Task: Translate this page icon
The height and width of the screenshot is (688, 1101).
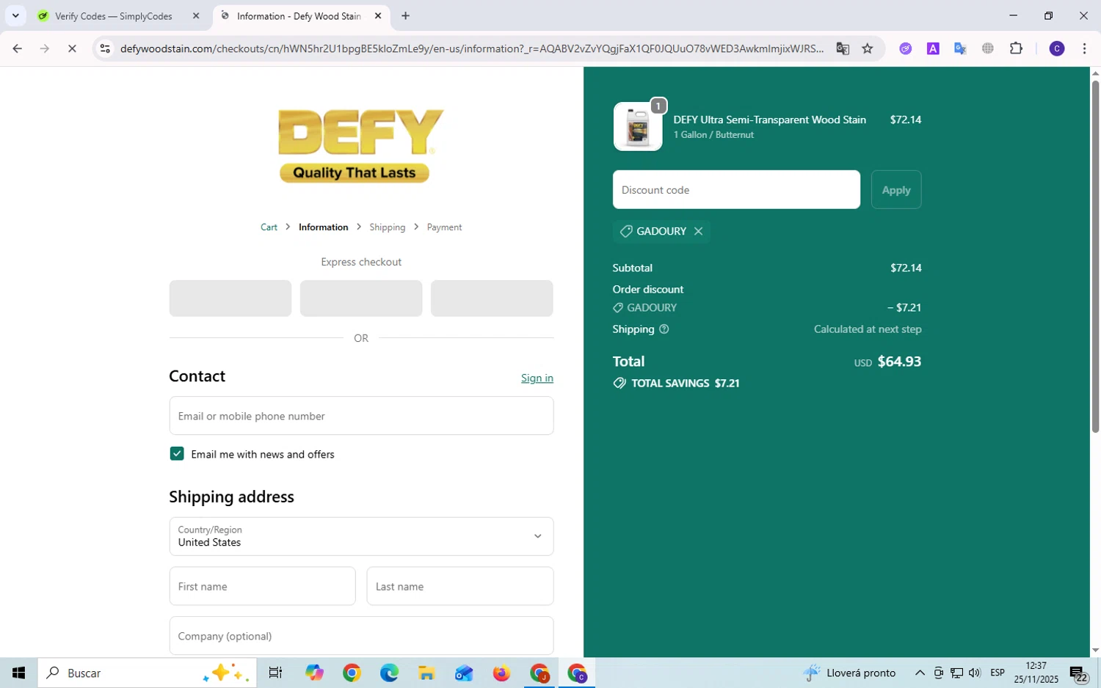Action: click(x=843, y=48)
